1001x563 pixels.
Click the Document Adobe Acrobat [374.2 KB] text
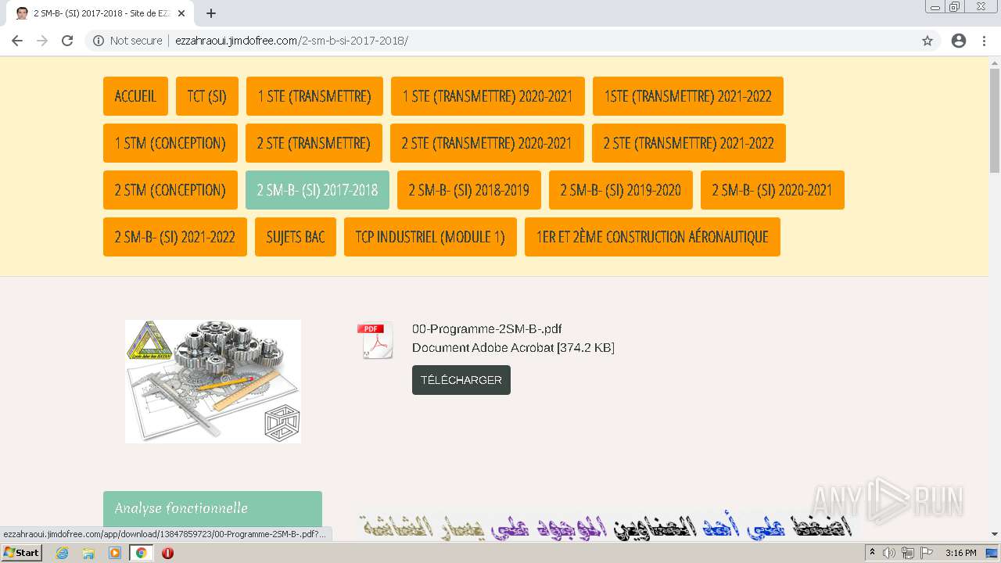point(513,348)
